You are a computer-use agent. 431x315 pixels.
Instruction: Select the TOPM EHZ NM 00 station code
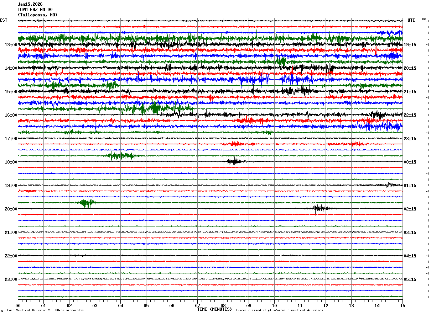pos(35,10)
